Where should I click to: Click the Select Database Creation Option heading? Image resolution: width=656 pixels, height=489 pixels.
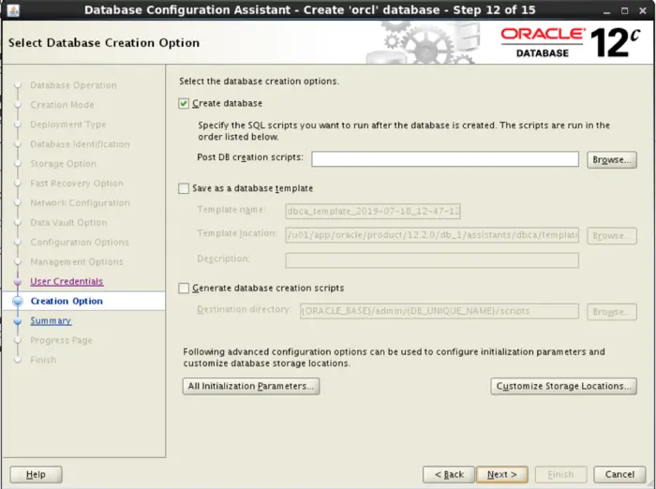pos(104,43)
